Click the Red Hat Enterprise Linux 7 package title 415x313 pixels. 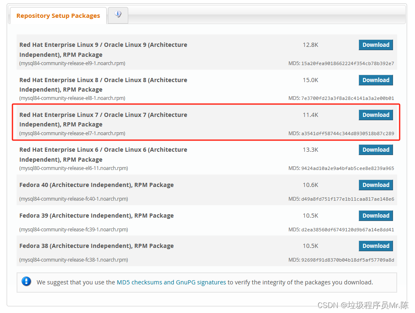click(x=103, y=120)
